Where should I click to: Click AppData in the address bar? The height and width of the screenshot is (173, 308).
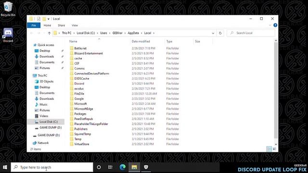coord(133,33)
